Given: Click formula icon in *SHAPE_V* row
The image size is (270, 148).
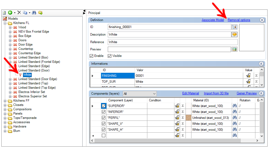Looking at the screenshot, I should tap(177, 124).
